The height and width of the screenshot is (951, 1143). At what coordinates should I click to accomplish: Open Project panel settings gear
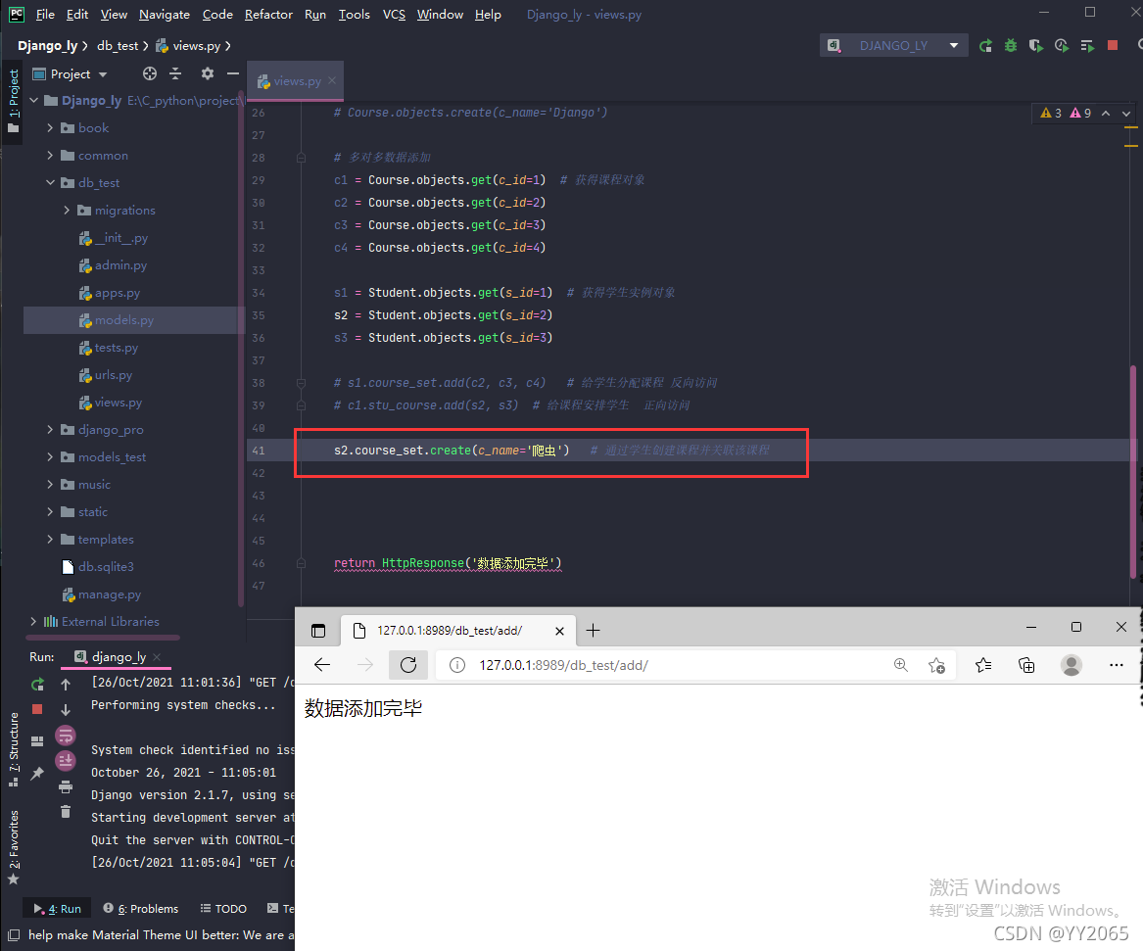(x=208, y=73)
